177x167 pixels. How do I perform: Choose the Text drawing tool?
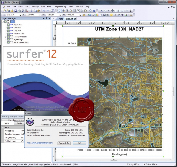click(101, 11)
